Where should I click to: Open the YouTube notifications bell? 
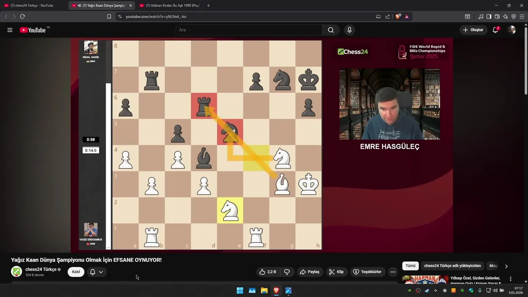coord(496,30)
